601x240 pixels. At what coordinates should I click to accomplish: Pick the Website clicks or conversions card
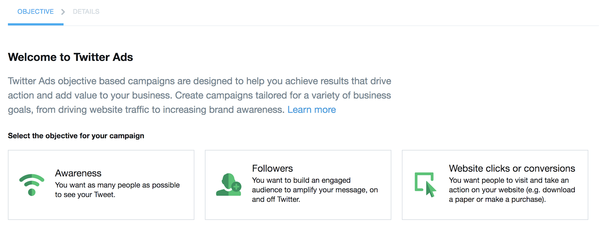tap(495, 185)
